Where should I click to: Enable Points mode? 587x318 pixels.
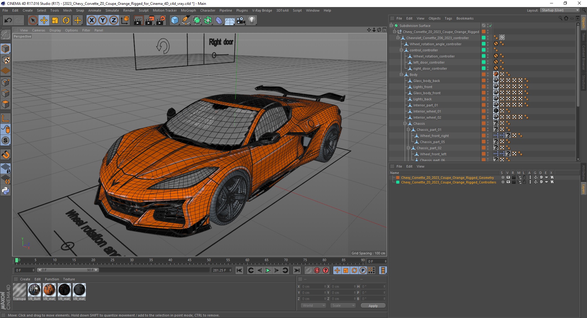pos(6,82)
